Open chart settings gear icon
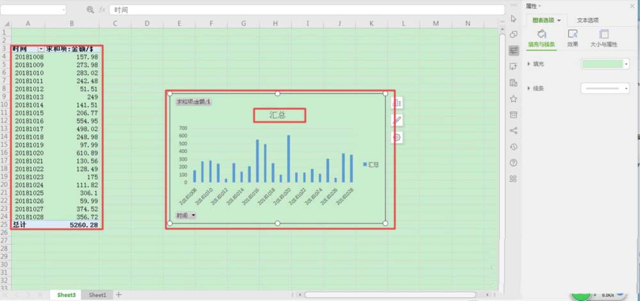This screenshot has width=640, height=301. [x=397, y=137]
